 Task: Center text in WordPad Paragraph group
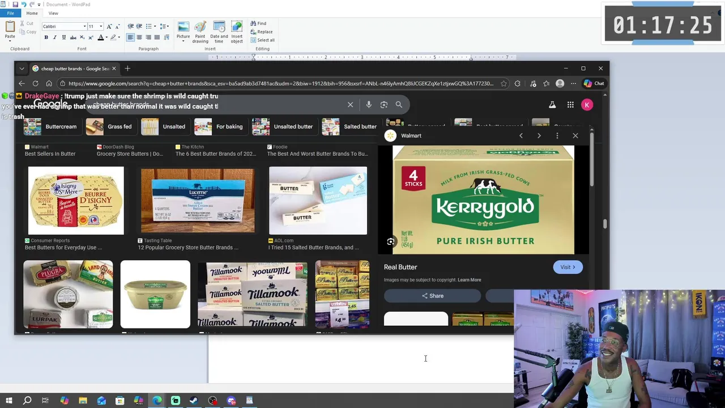click(139, 37)
